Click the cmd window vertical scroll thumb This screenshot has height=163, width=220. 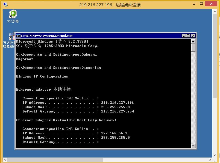pyautogui.click(x=193, y=48)
